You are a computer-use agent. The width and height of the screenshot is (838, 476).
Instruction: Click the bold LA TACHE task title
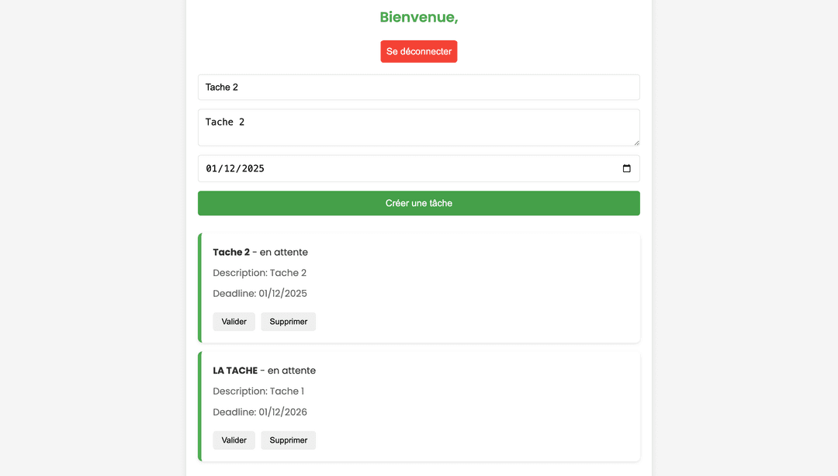tap(235, 371)
